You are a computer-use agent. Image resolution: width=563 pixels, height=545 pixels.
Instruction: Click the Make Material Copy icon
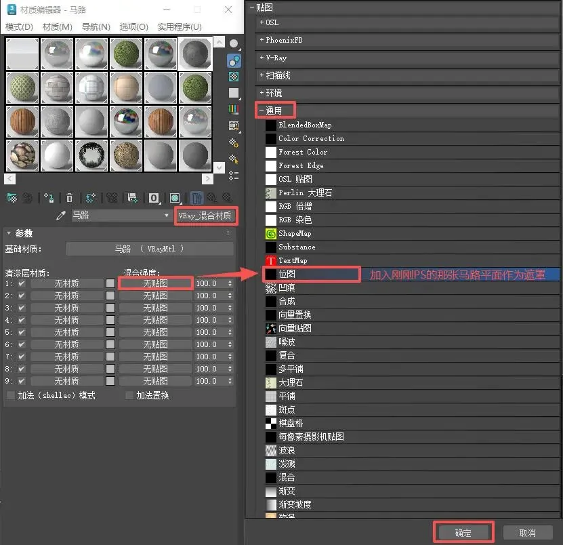(91, 197)
